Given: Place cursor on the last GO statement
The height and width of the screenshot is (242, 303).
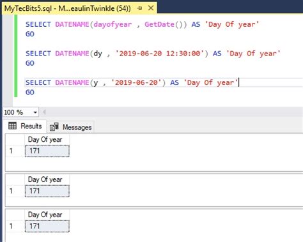Looking at the screenshot, I should pyautogui.click(x=30, y=93).
